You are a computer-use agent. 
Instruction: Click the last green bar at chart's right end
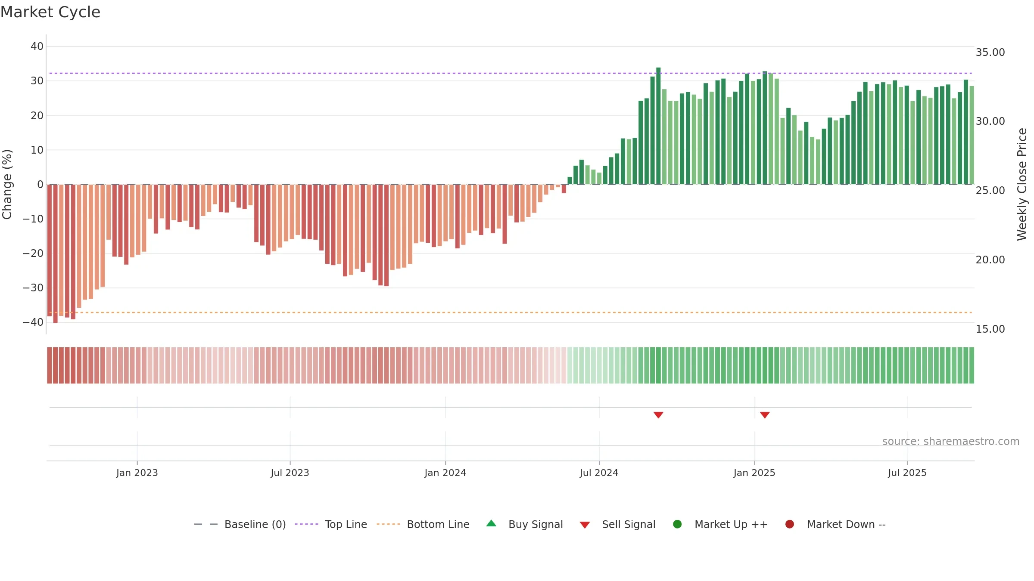972,135
